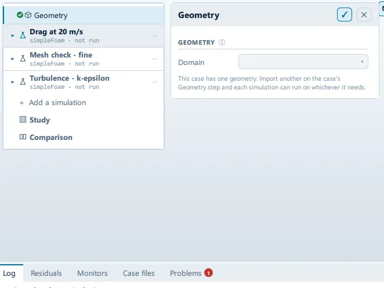Image resolution: width=384 pixels, height=288 pixels.
Task: Open the more options menu for Turbulence - k-epsilon
Action: click(155, 82)
